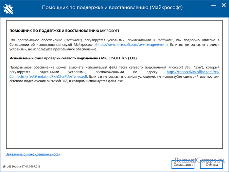Close the assistant window

[223, 5]
